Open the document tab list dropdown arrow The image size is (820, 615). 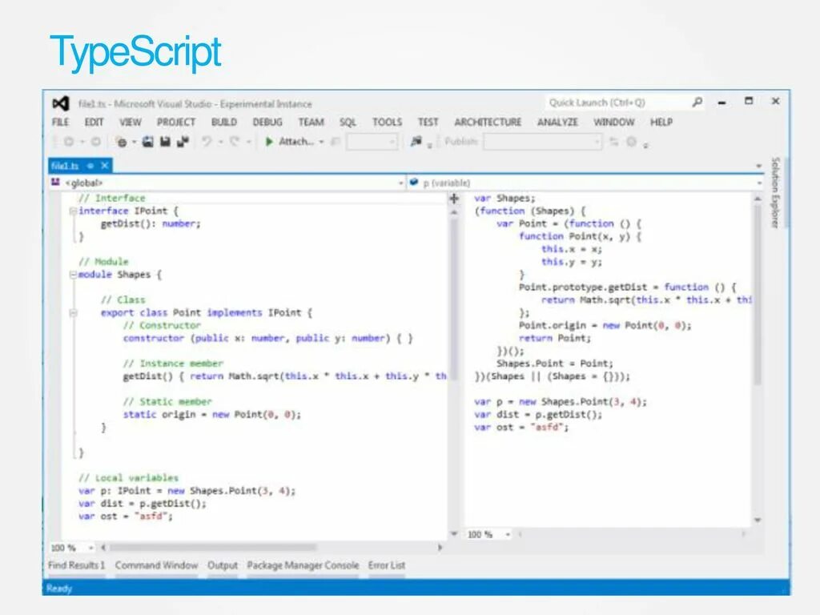tap(759, 167)
